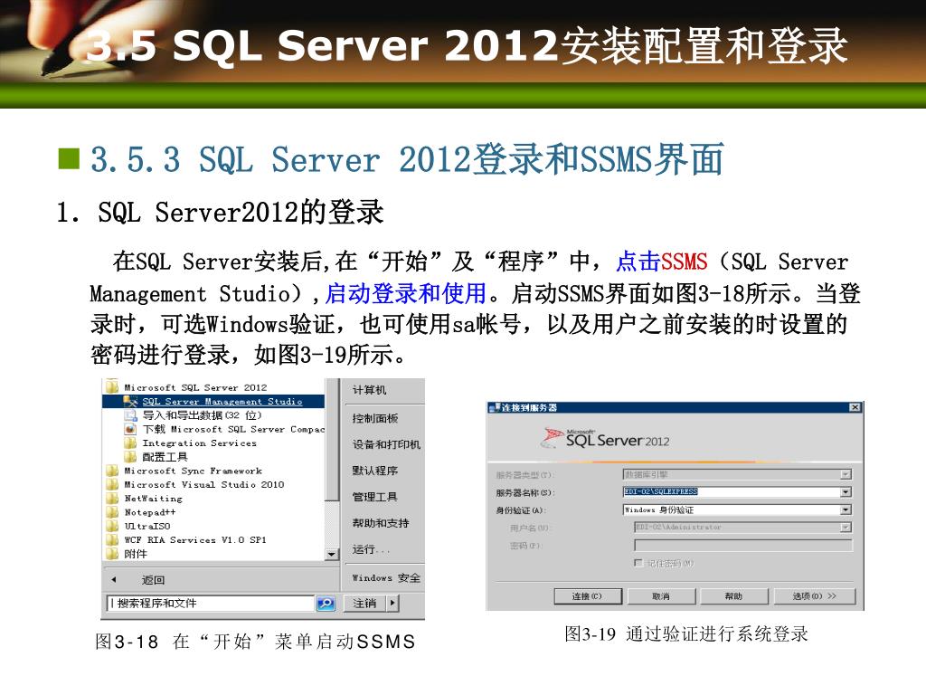Launch SQL Server Management Studio icon
The height and width of the screenshot is (695, 926).
click(x=131, y=401)
